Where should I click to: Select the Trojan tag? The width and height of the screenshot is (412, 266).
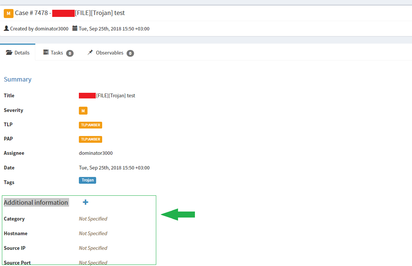coord(88,180)
